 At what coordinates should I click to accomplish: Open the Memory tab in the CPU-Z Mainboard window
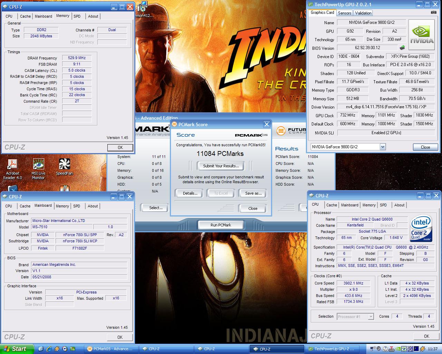[x=63, y=206]
